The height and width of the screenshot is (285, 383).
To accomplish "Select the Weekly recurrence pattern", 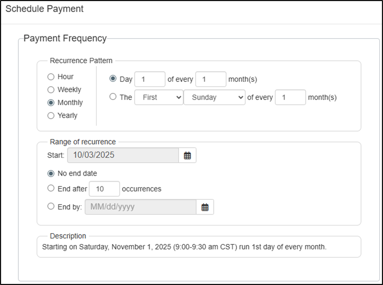I will 51,90.
